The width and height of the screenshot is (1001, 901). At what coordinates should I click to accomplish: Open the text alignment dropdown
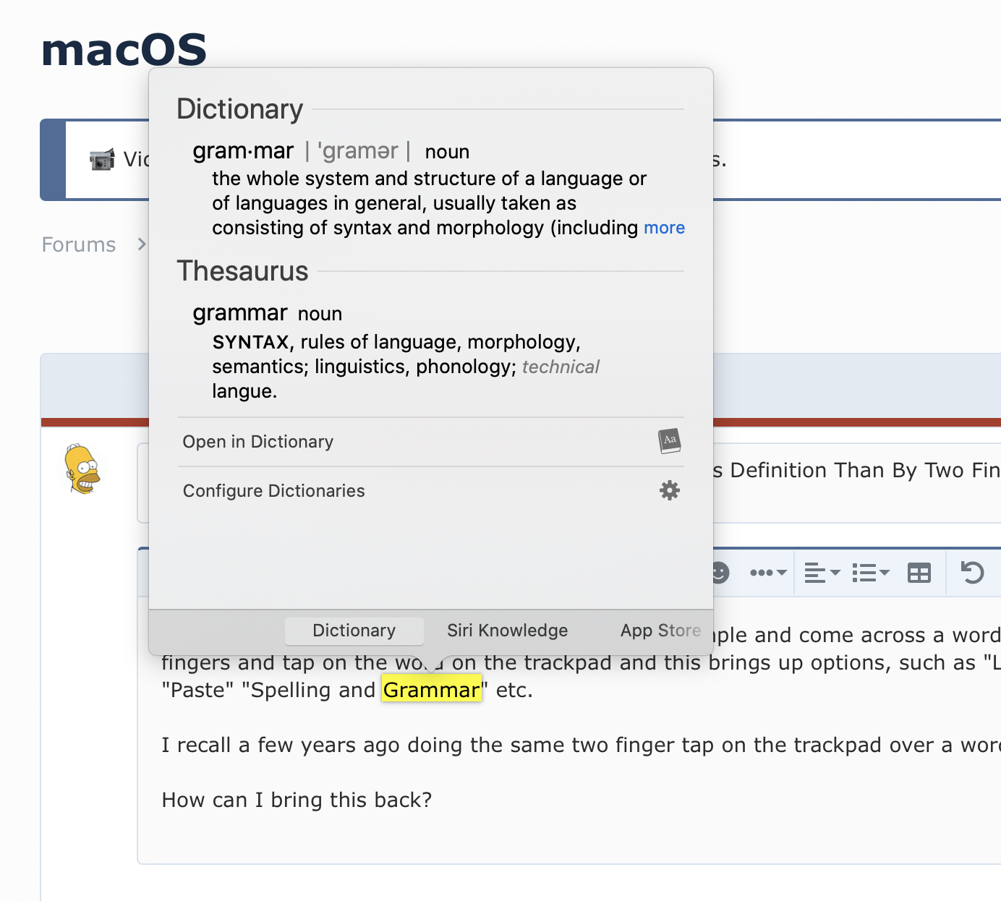click(x=822, y=573)
